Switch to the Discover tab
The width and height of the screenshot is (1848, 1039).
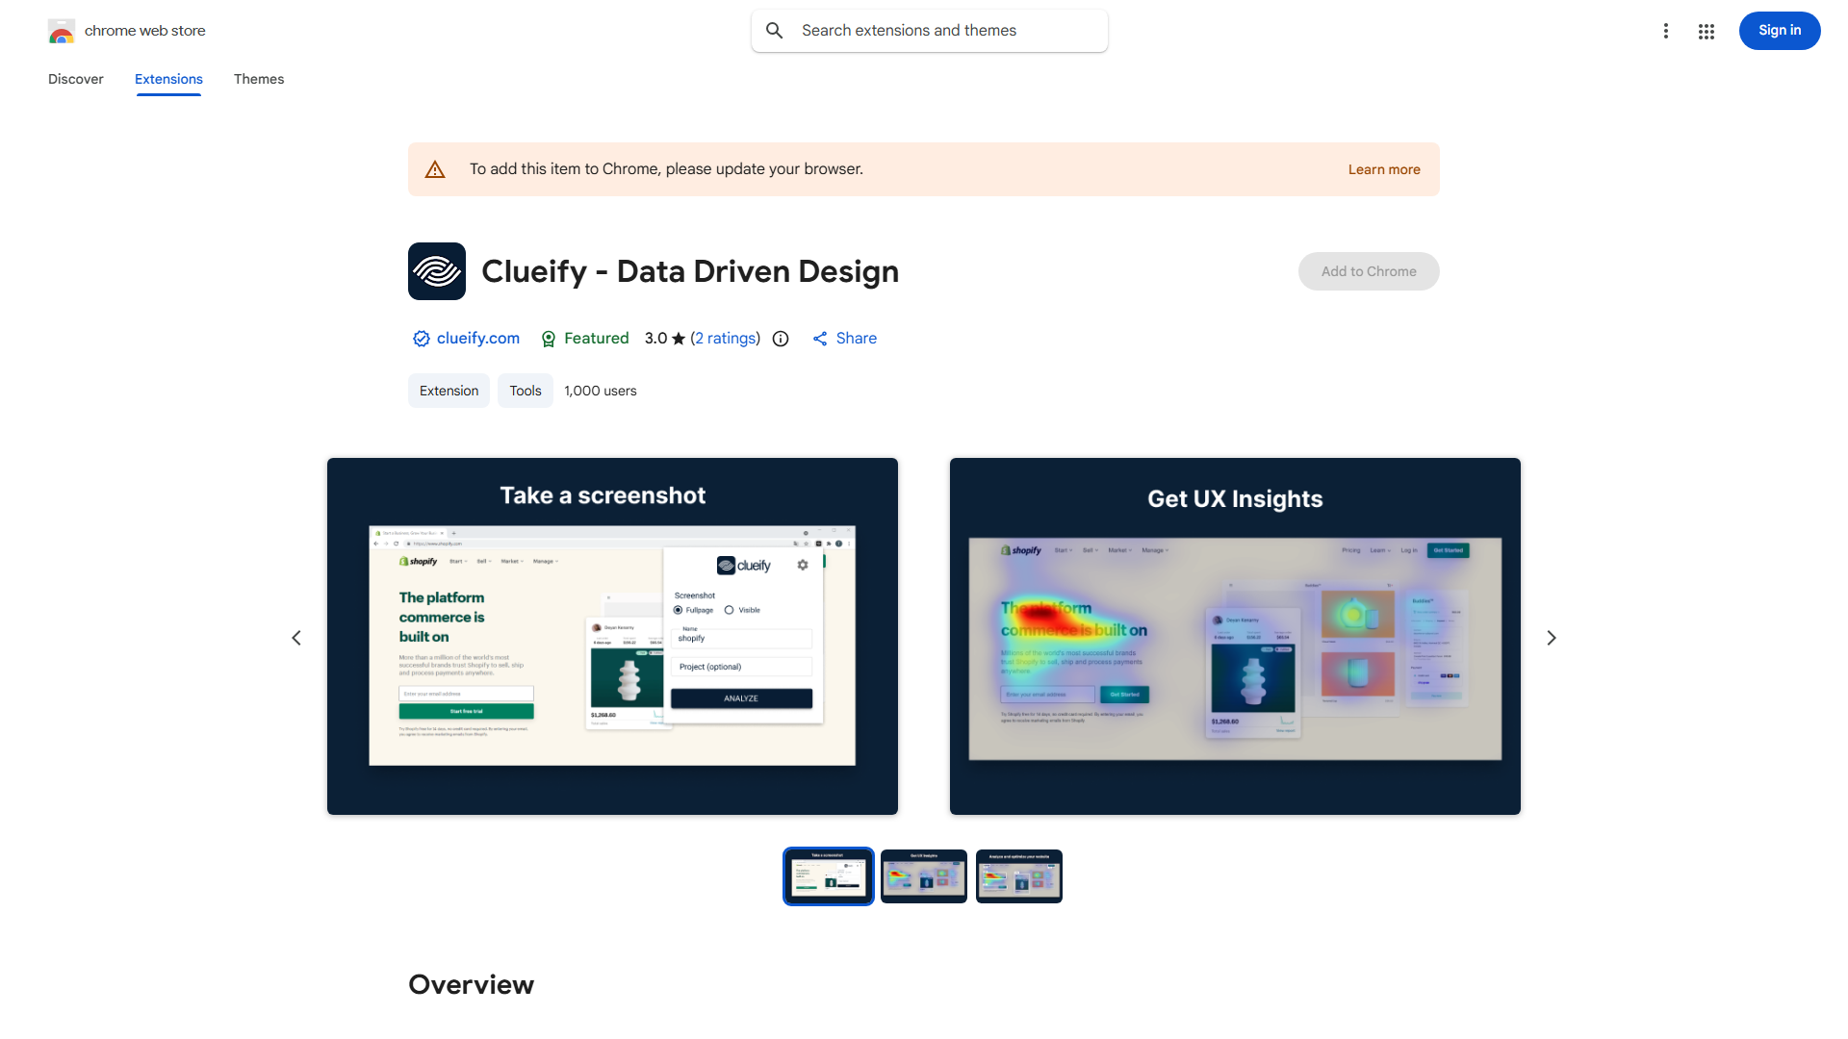[x=75, y=79]
